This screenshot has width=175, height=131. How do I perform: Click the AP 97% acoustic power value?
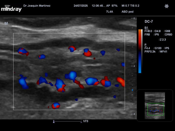112,6
